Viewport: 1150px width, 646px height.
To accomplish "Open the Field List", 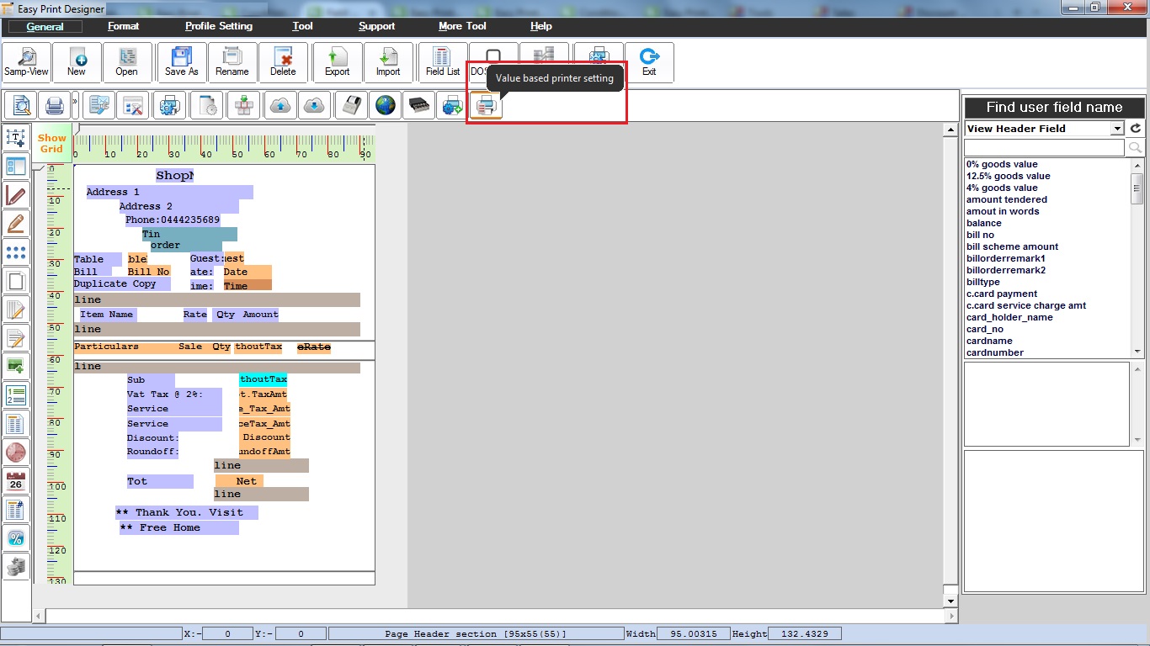I will tap(443, 63).
